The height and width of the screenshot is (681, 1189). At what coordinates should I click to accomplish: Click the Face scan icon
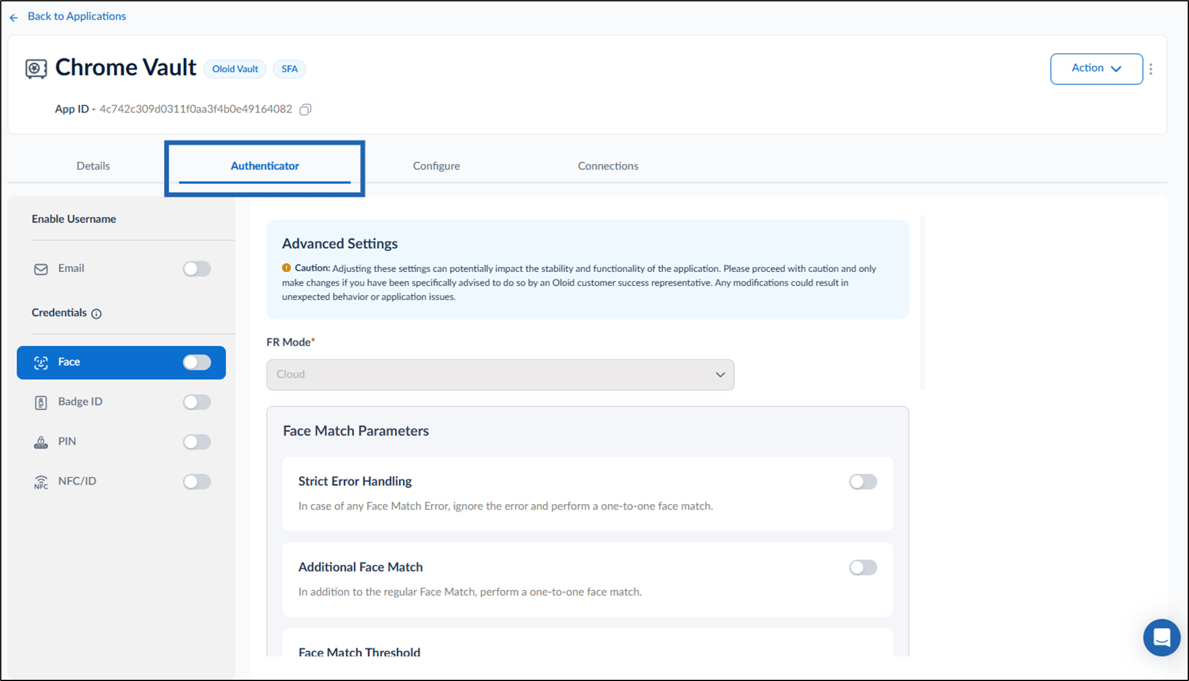click(40, 363)
